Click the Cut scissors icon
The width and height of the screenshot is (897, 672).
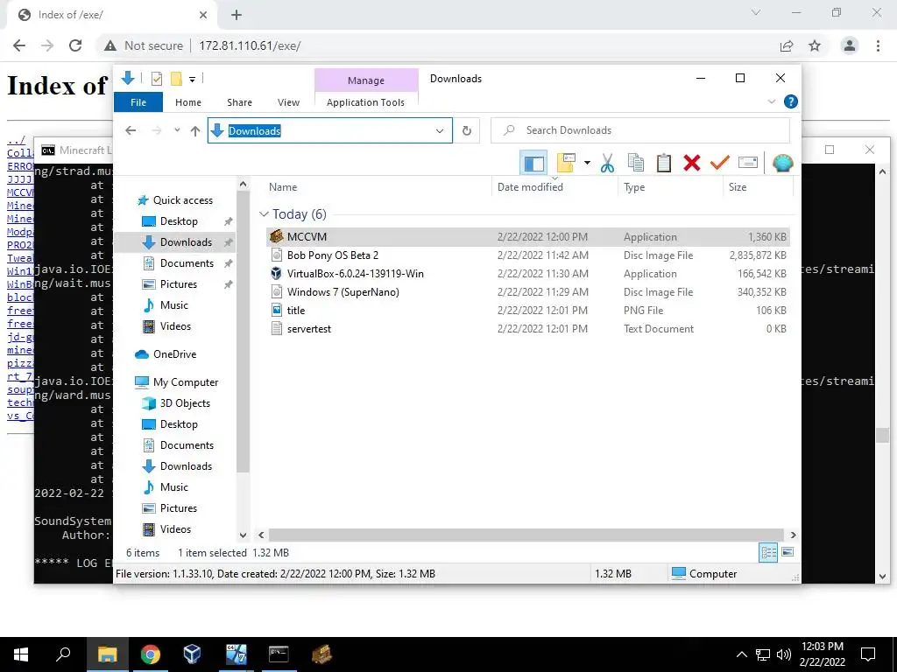point(607,164)
